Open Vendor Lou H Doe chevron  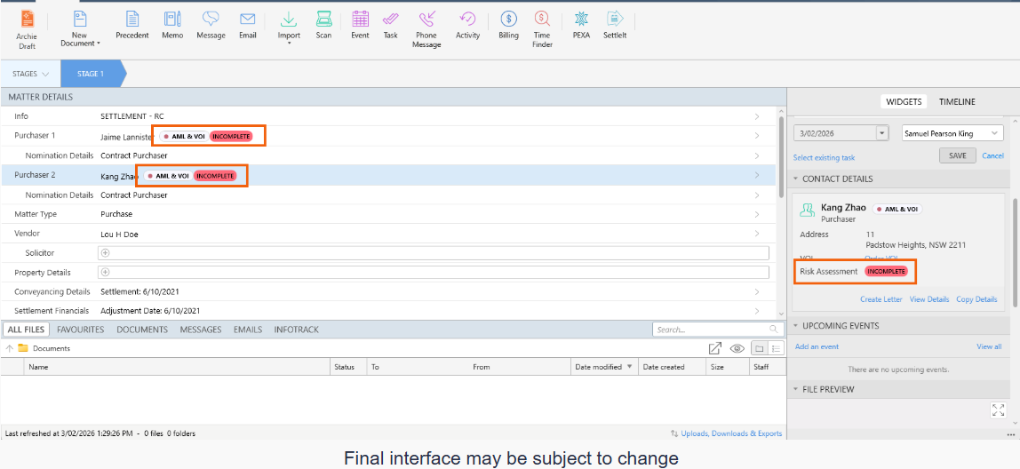(756, 234)
